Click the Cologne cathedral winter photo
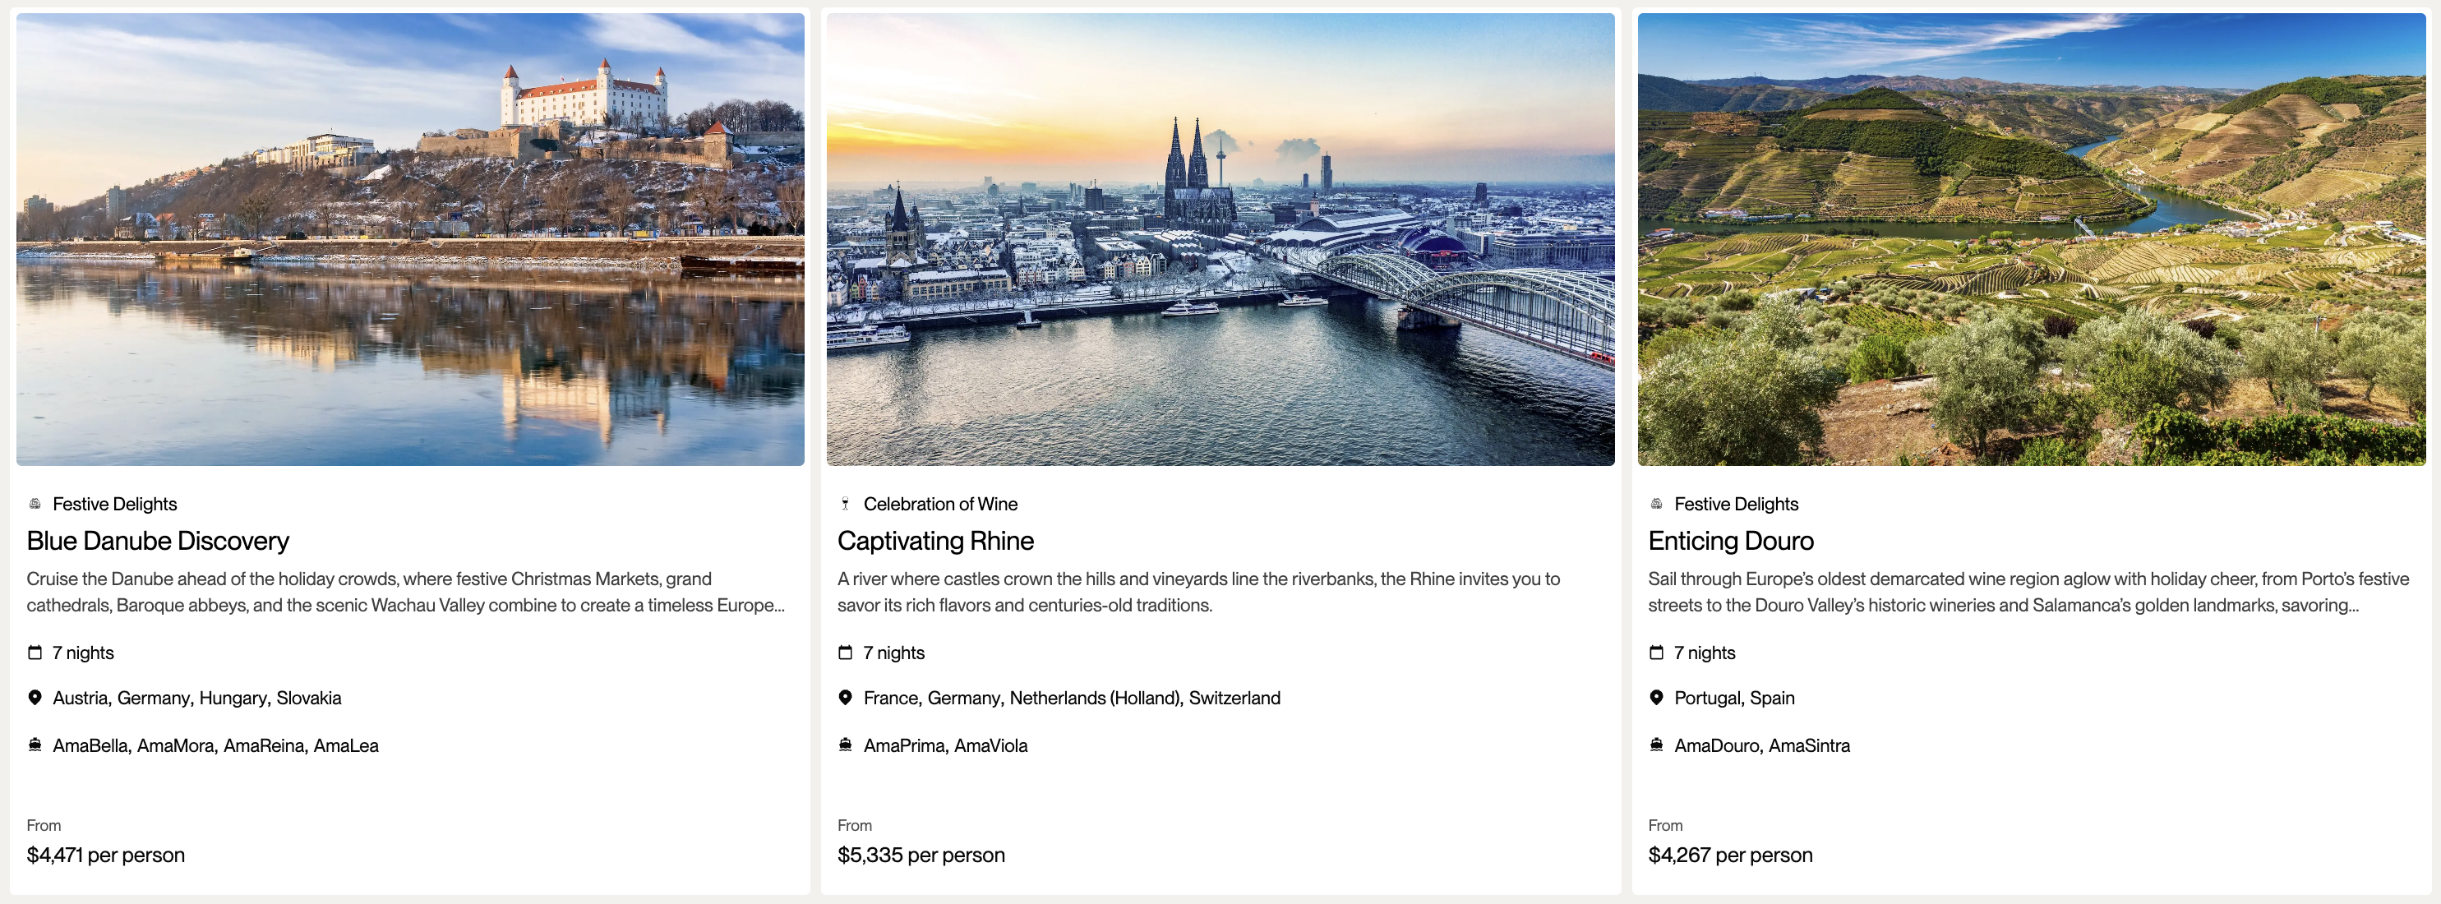The height and width of the screenshot is (904, 2441). pos(1220,239)
